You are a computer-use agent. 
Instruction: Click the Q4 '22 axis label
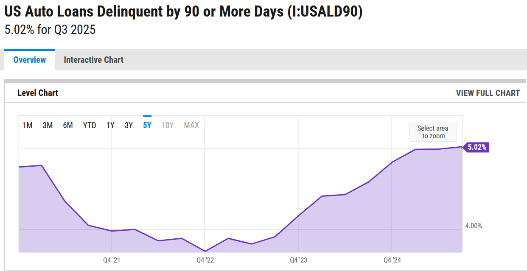(205, 260)
